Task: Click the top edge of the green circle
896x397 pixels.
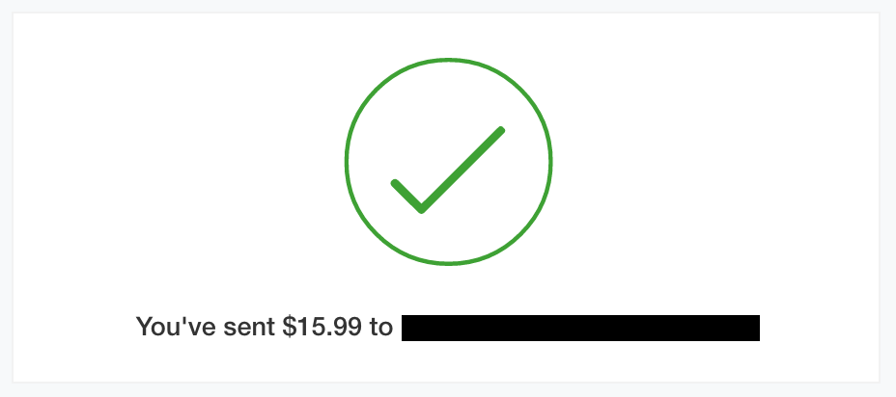Action: 449,60
